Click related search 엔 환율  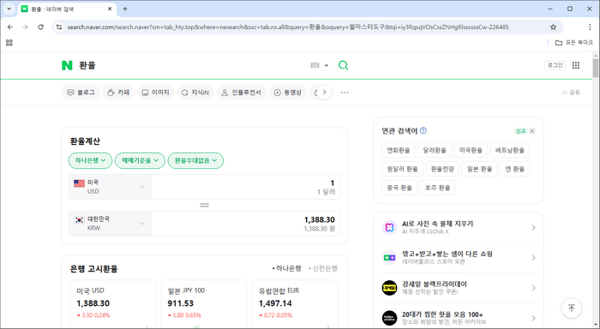tap(514, 169)
